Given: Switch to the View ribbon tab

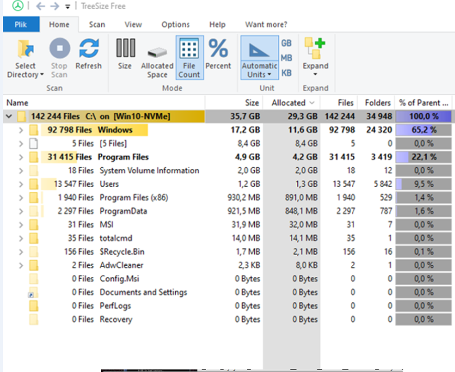Looking at the screenshot, I should click(133, 24).
